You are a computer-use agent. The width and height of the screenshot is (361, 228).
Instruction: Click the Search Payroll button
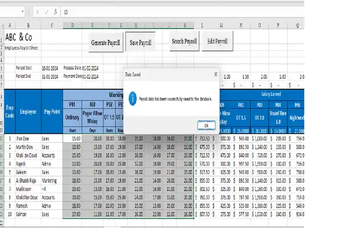[185, 41]
